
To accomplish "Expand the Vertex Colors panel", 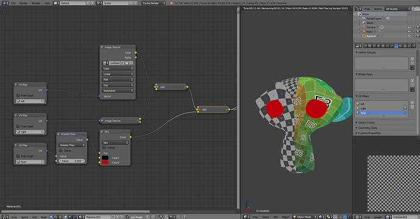I will [357, 123].
